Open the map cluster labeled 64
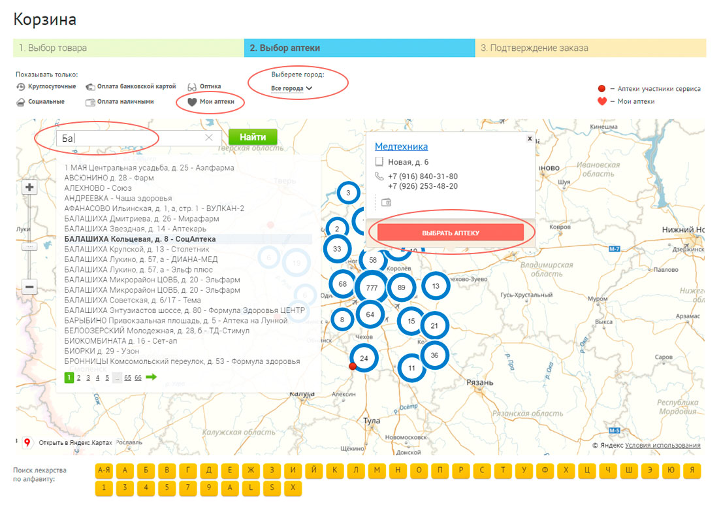Screen dimensions: 721x509 tap(370, 315)
